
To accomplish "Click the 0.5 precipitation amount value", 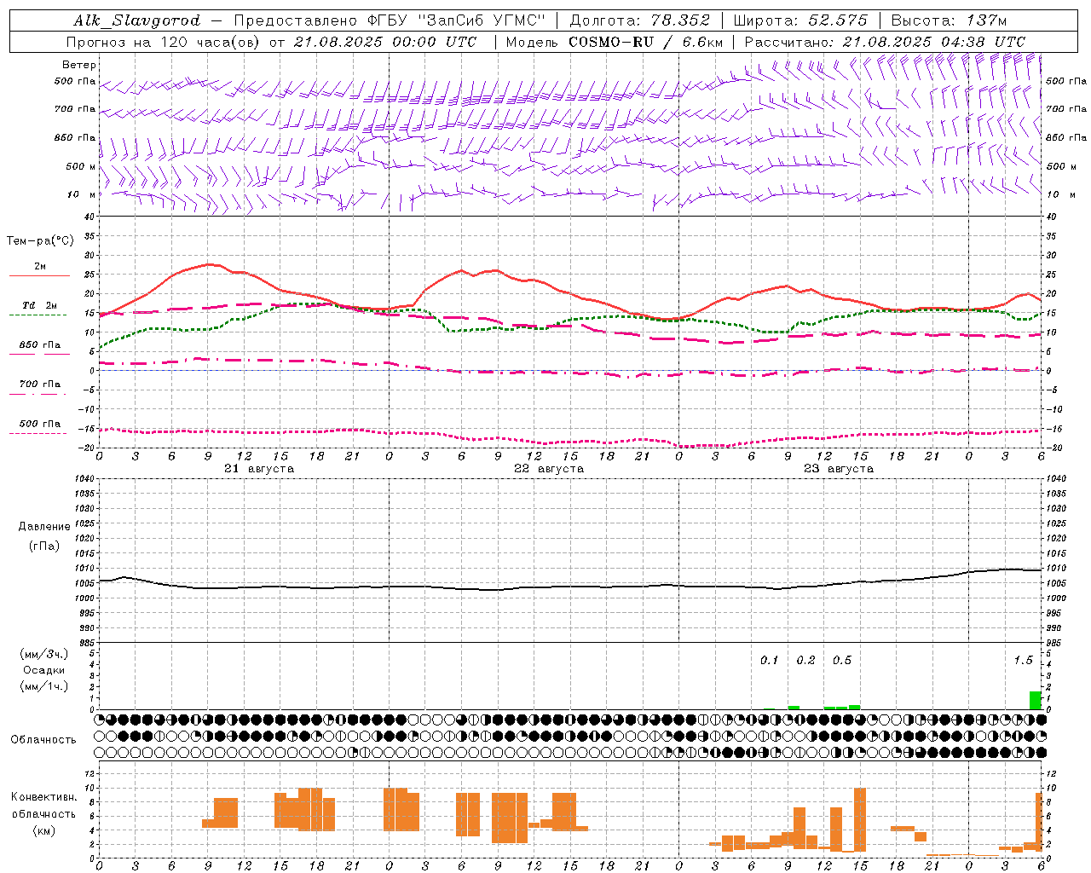I will 842,660.
